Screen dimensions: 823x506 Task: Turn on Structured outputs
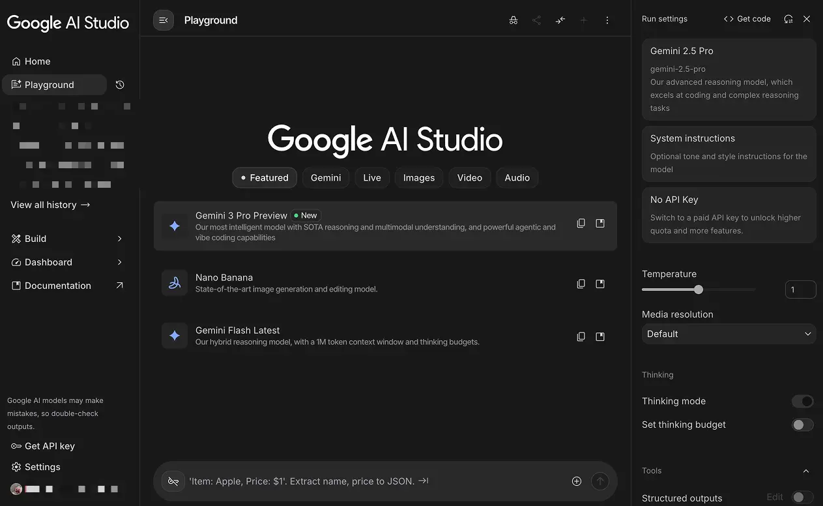tap(801, 498)
